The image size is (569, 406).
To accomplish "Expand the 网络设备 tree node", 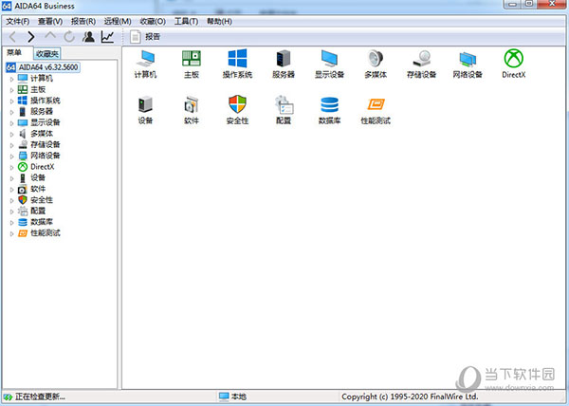I will point(11,156).
